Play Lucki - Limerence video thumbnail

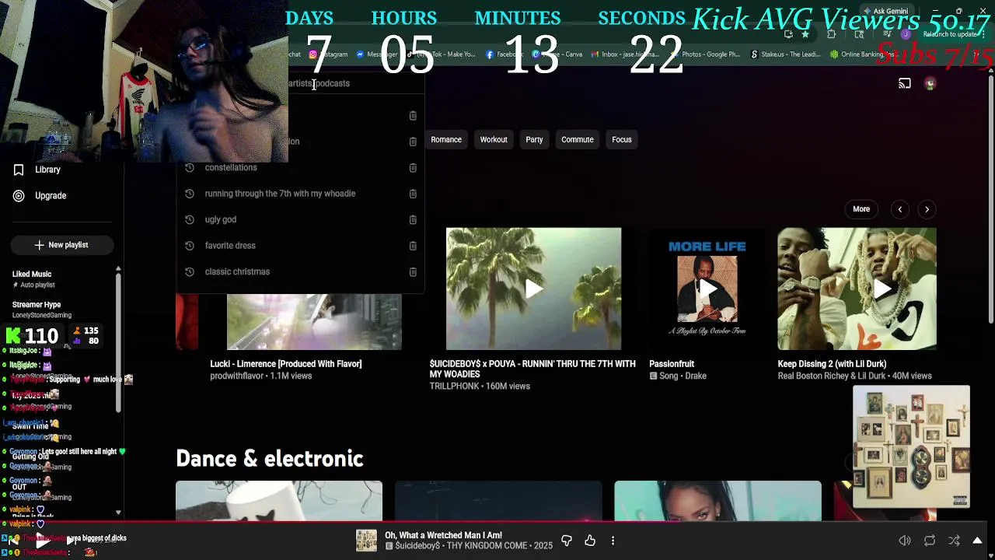pyautogui.click(x=314, y=321)
